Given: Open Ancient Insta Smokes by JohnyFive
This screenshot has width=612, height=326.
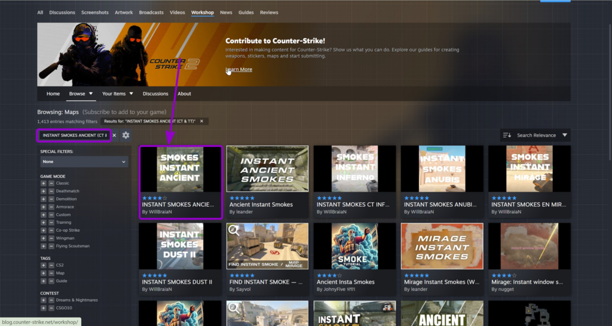Looking at the screenshot, I should click(354, 259).
